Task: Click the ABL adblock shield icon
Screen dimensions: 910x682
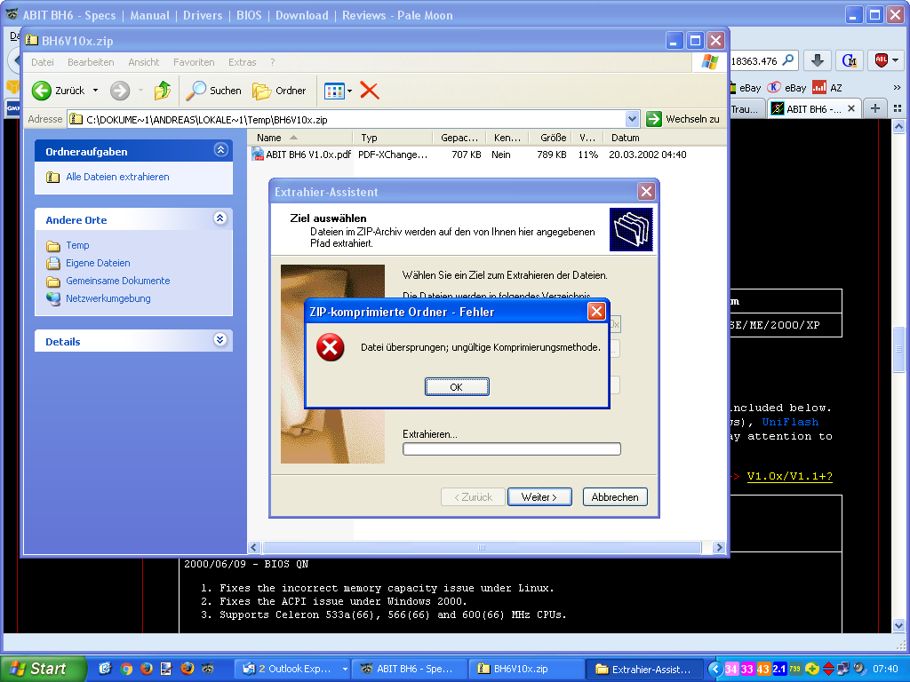Action: coord(881,60)
